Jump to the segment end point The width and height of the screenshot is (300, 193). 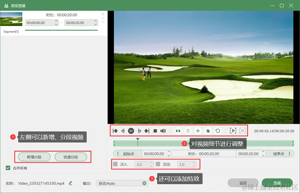[x=147, y=131]
